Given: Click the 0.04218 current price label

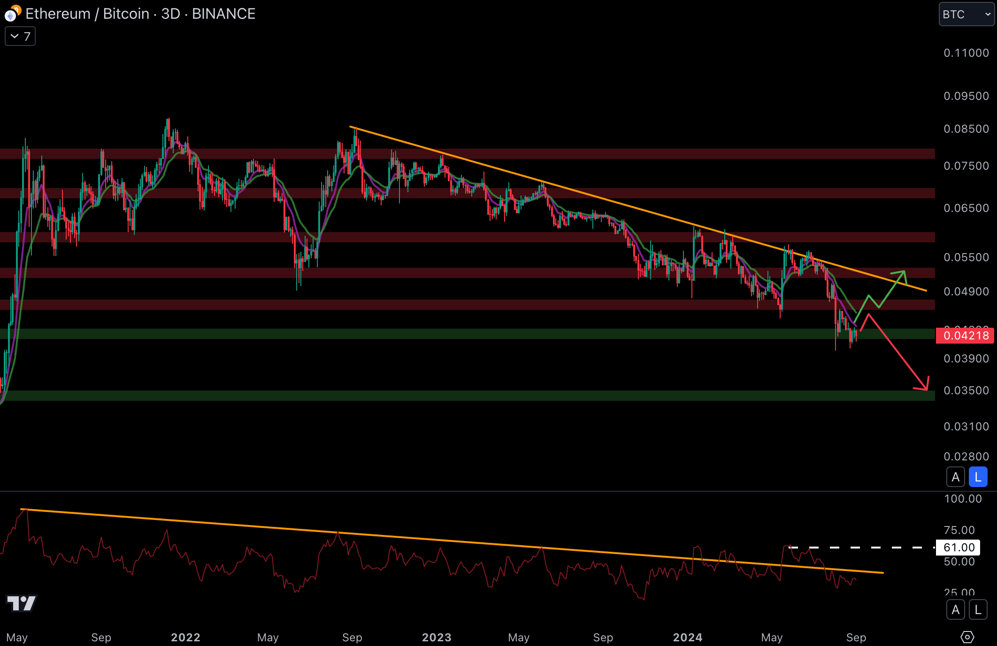Looking at the screenshot, I should (x=965, y=336).
